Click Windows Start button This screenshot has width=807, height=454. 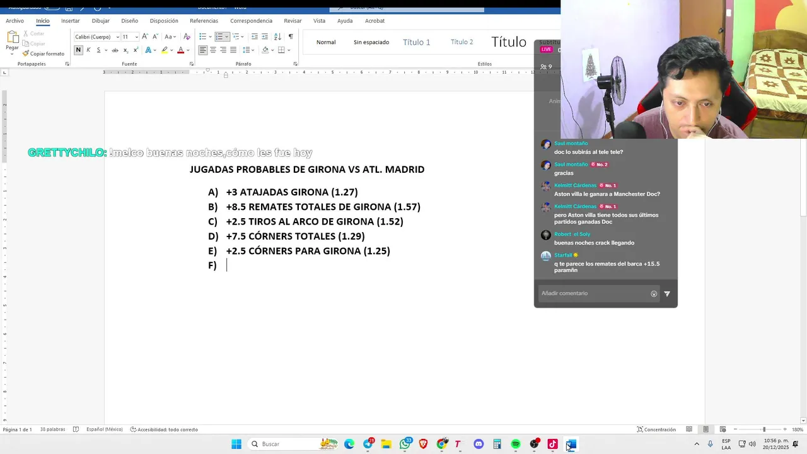pyautogui.click(x=236, y=444)
